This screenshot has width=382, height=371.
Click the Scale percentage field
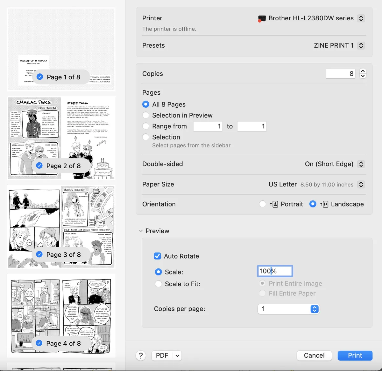coord(275,271)
